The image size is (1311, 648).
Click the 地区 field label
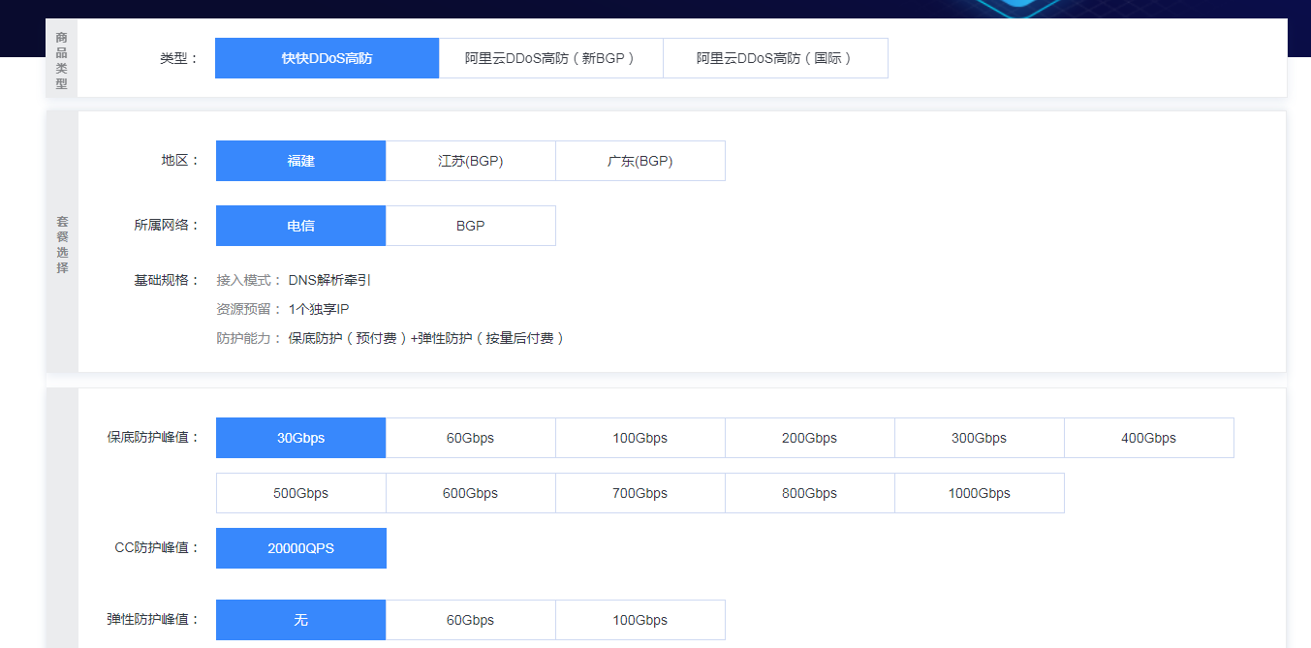[180, 161]
